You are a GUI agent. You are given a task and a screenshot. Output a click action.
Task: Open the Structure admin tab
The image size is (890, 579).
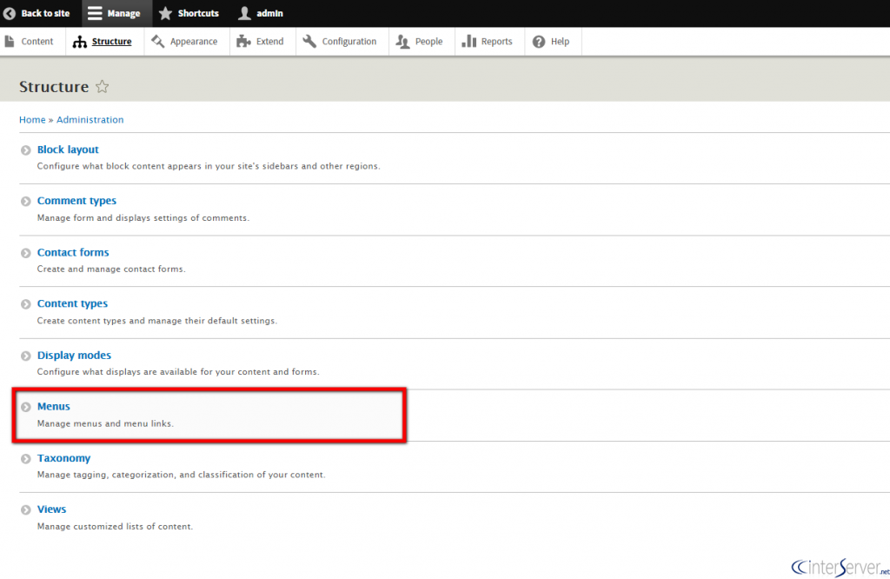tap(105, 42)
